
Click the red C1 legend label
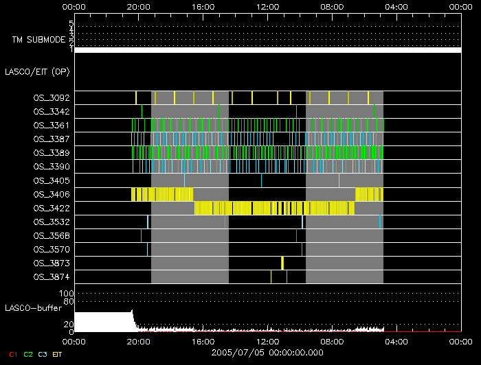pyautogui.click(x=12, y=354)
